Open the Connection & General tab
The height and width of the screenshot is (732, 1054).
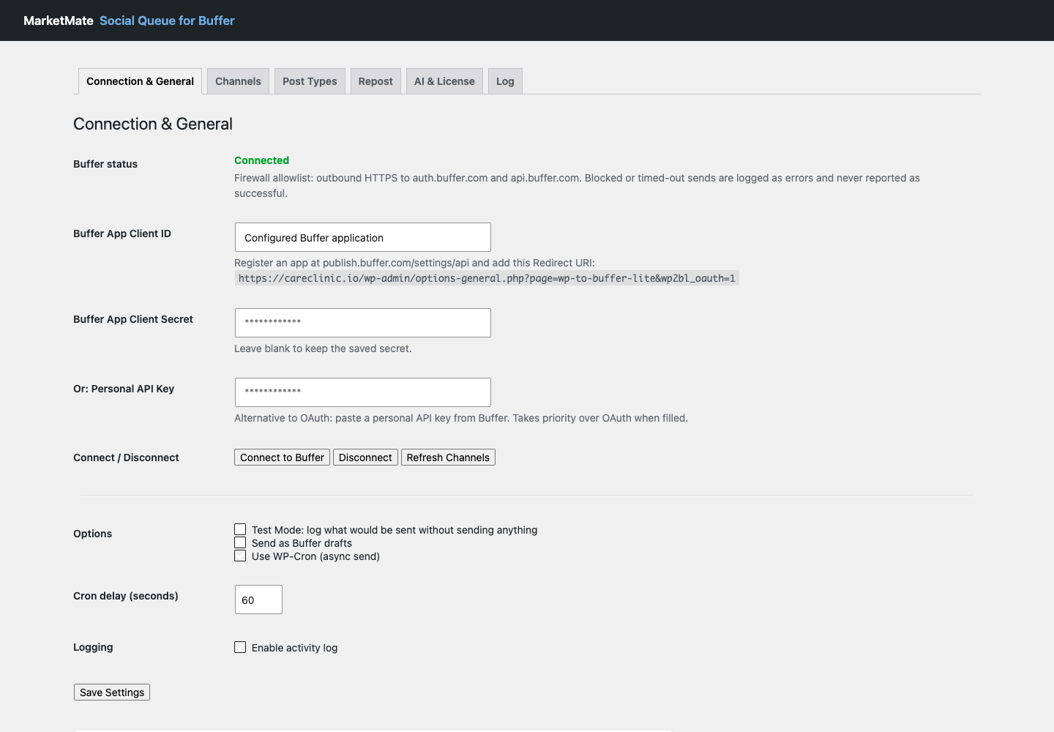click(140, 81)
